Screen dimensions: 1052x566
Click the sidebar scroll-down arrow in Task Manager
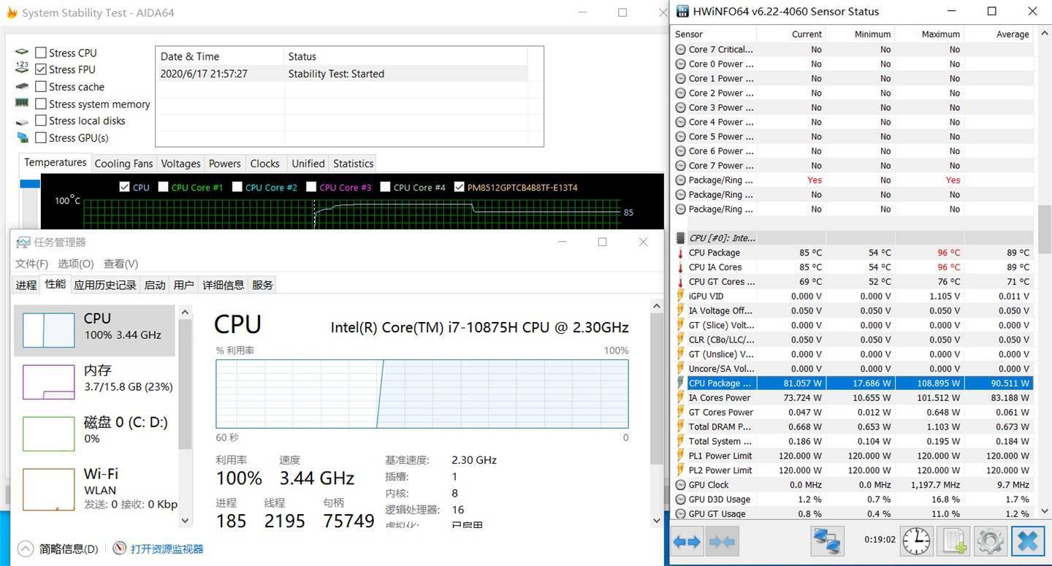[x=185, y=520]
